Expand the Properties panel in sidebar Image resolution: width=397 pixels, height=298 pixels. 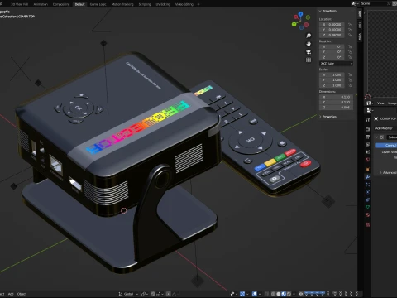[320, 117]
